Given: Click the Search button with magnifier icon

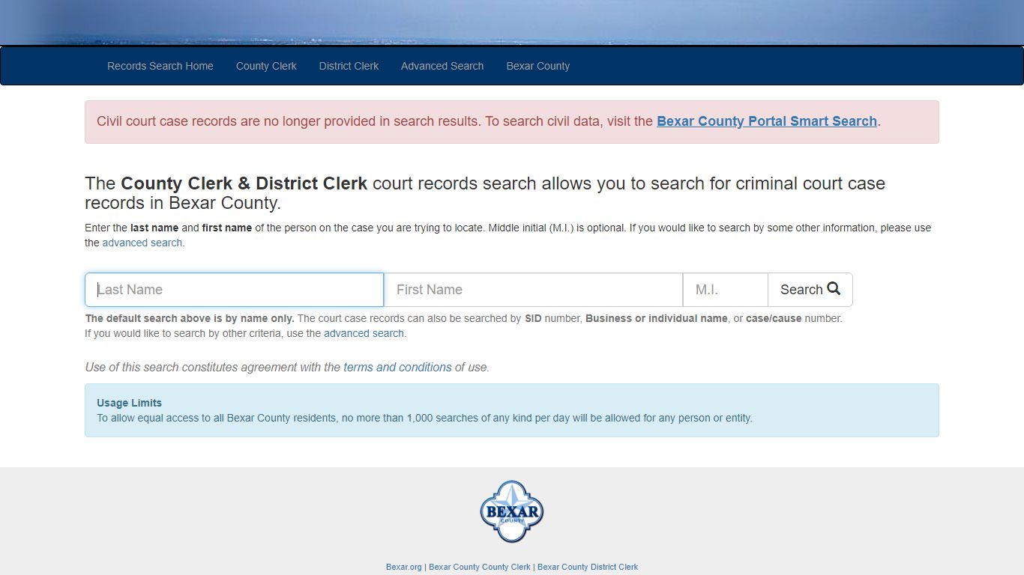Looking at the screenshot, I should coord(810,290).
